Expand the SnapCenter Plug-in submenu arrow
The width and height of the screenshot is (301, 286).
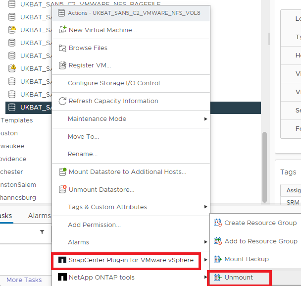[x=205, y=260]
